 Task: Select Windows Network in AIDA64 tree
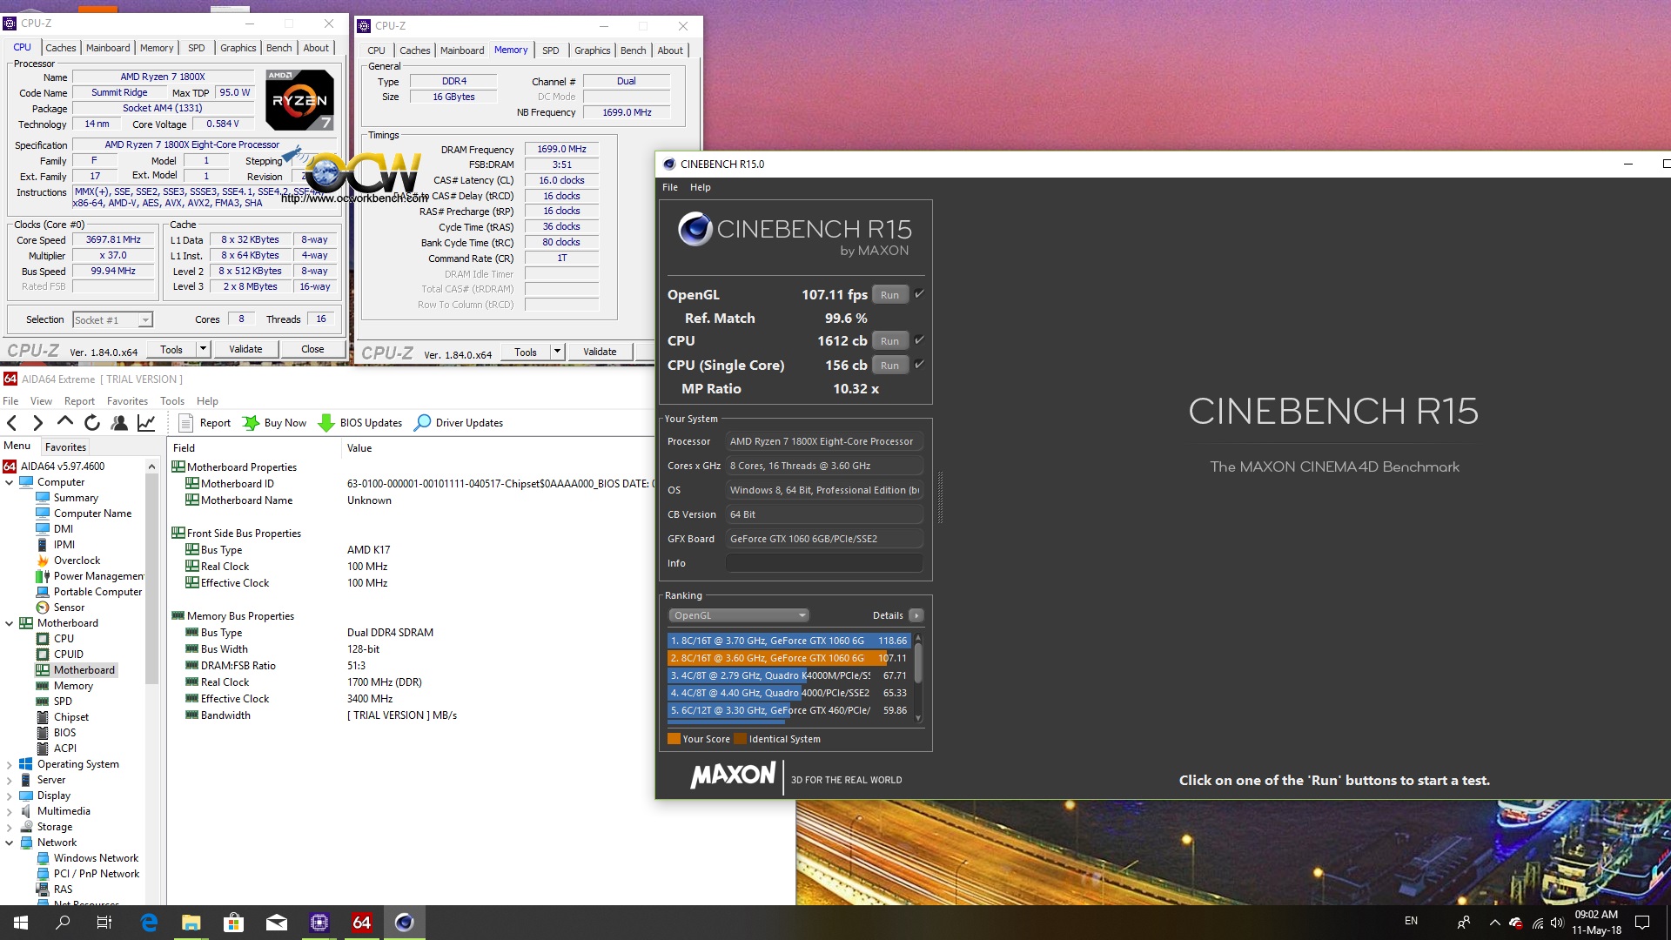96,858
